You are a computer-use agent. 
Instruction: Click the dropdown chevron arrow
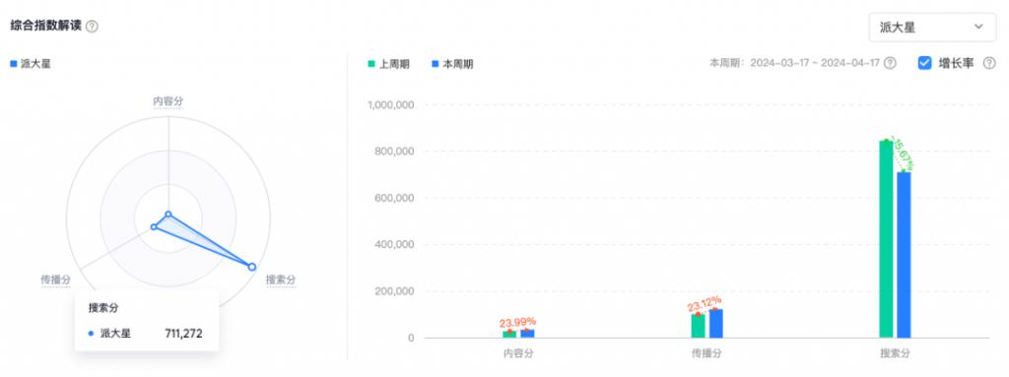(978, 27)
